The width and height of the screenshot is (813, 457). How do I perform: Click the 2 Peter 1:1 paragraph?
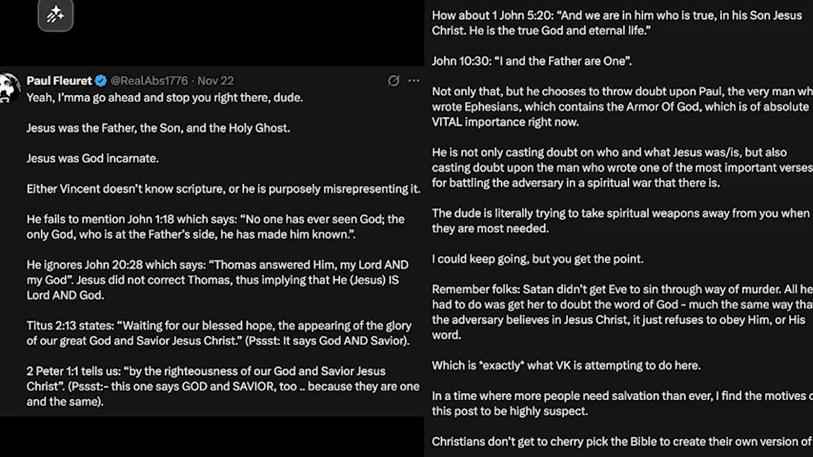point(222,386)
